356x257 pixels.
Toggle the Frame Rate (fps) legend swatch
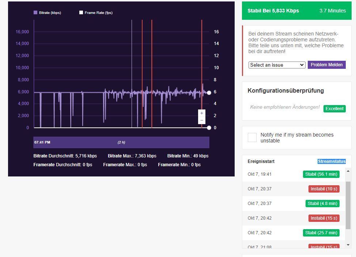[81, 12]
